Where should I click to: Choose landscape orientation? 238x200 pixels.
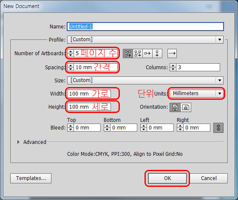pyautogui.click(x=186, y=107)
